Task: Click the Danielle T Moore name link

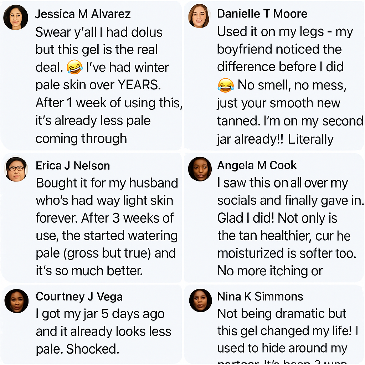Action: (262, 14)
